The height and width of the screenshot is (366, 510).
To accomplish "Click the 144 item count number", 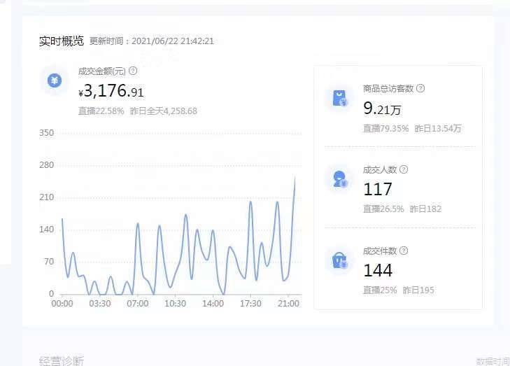I will coord(378,270).
